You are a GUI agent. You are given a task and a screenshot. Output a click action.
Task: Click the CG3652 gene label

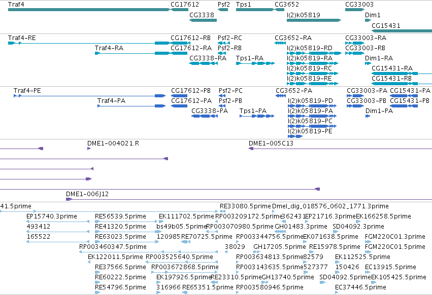(286, 5)
